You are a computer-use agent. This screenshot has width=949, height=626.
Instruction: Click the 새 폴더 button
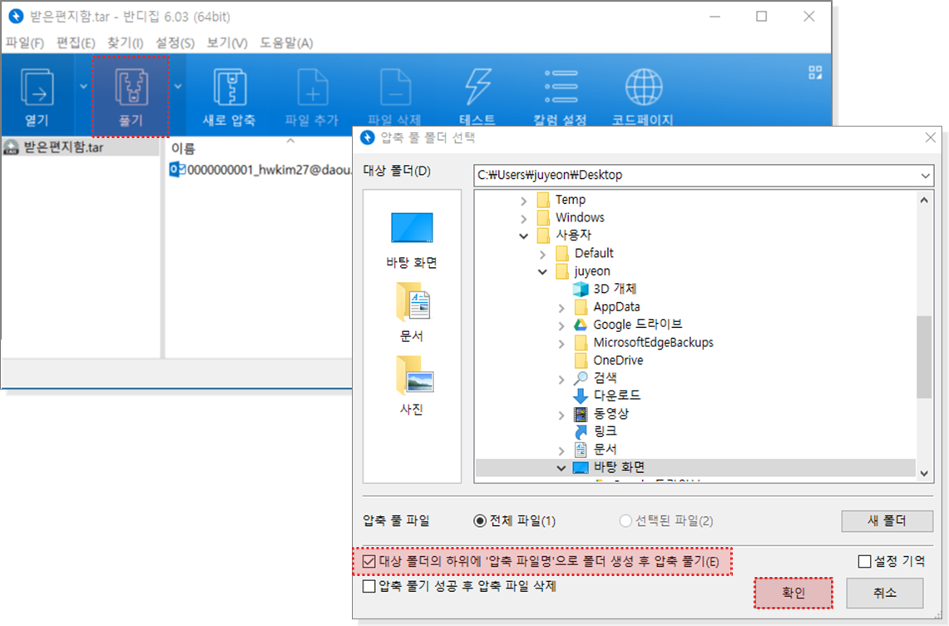(887, 521)
